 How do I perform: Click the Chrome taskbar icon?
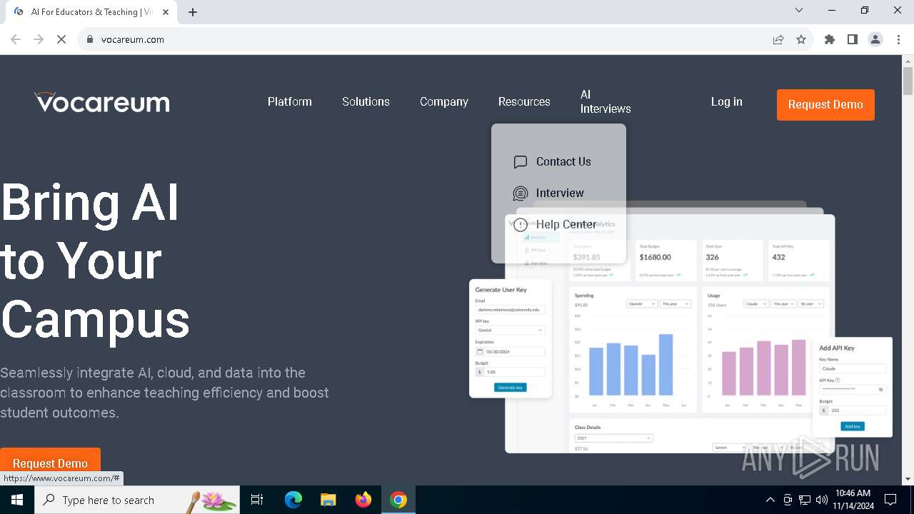click(398, 500)
